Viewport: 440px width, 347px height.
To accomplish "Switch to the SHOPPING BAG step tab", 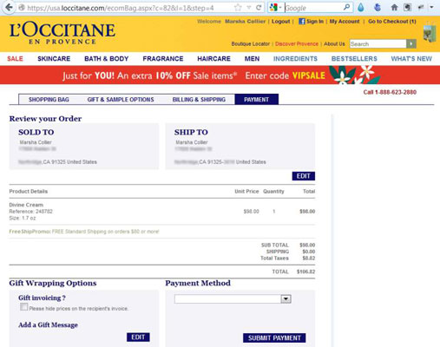I will 49,100.
